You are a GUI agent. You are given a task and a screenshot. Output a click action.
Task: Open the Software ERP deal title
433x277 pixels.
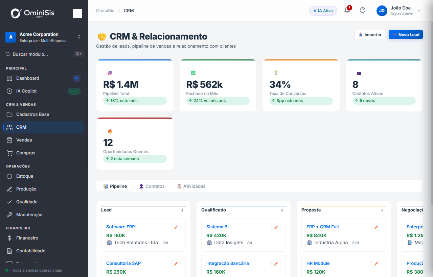[x=120, y=227]
